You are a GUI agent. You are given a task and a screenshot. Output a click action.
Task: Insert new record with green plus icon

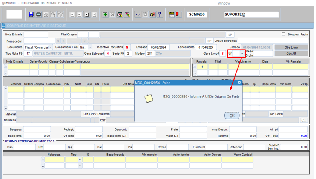pos(105,14)
